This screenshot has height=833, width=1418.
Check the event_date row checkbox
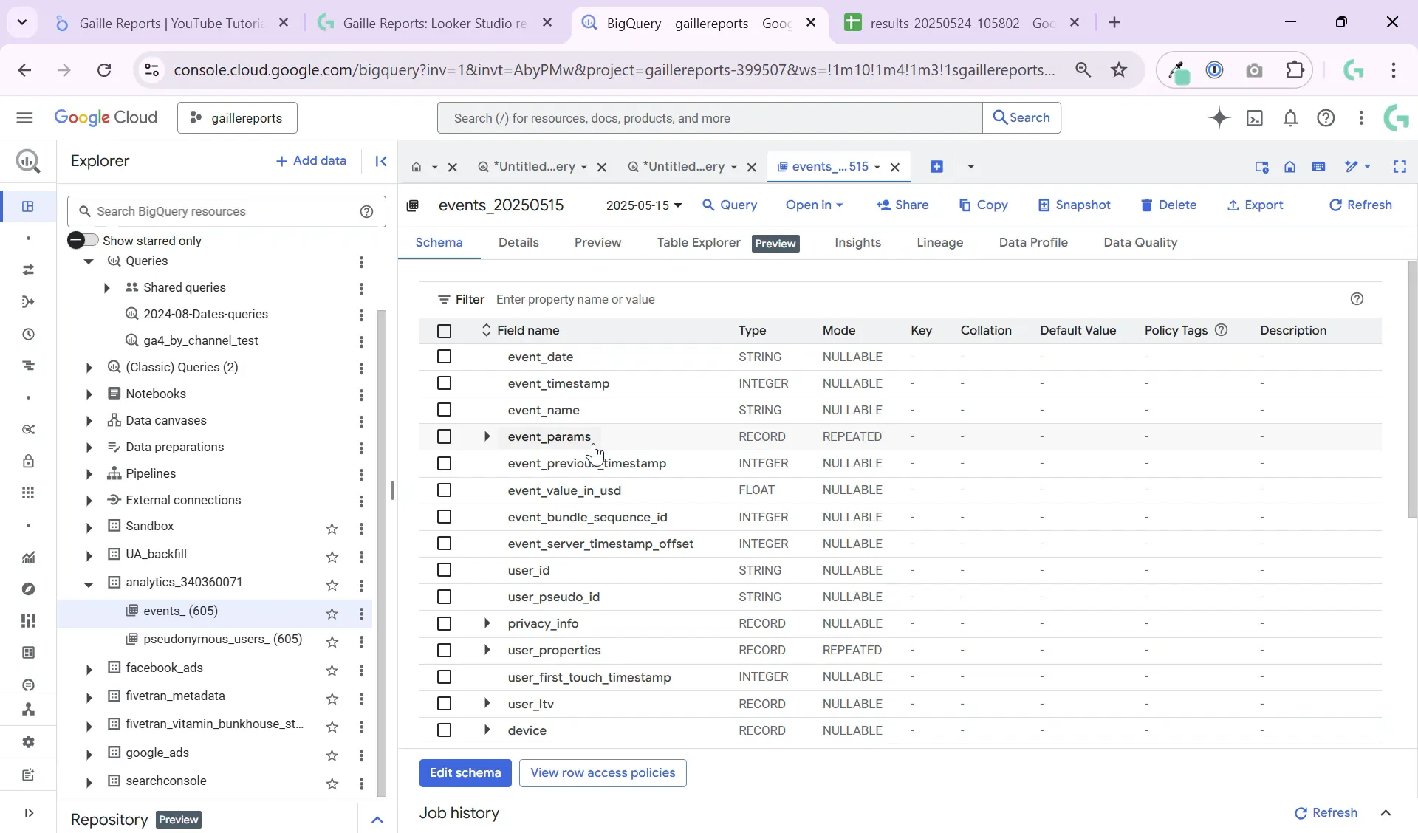tap(444, 357)
